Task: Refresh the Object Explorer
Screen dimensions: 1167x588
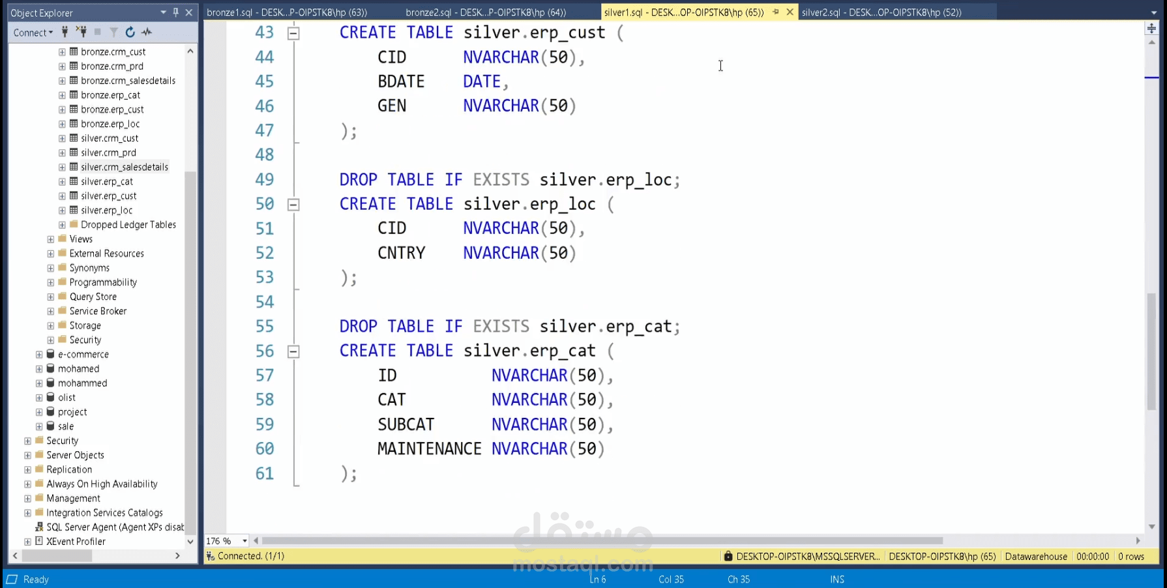Action: click(x=130, y=32)
